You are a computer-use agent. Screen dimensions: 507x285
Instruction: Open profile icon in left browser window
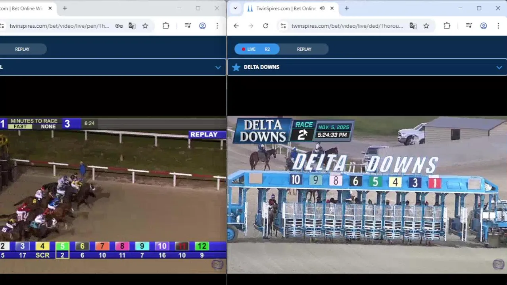pos(202,26)
